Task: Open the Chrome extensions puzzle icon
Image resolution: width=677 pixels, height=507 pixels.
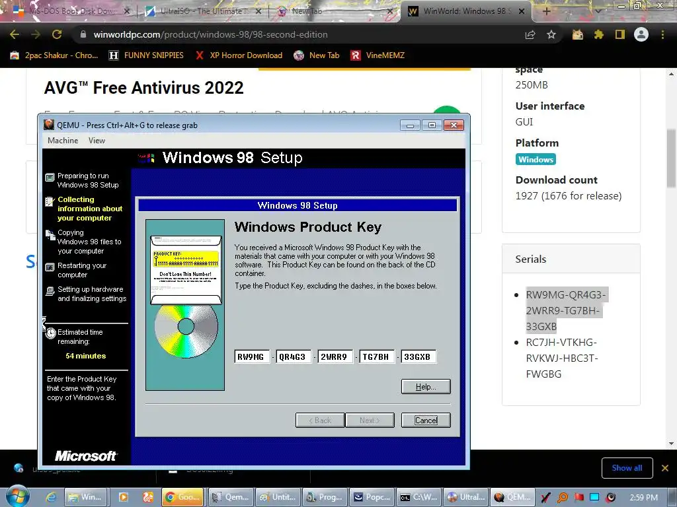Action: 599,34
